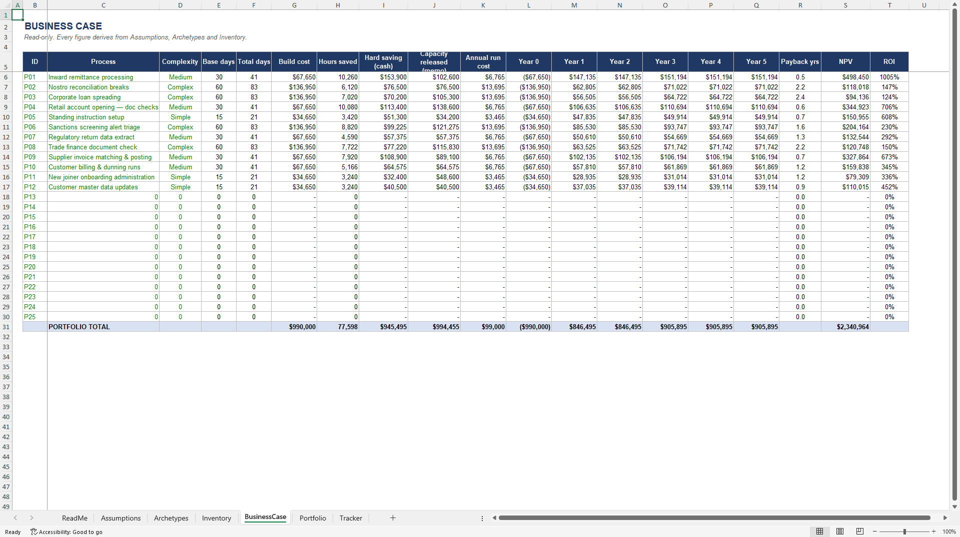This screenshot has height=537, width=960.
Task: Click Year 0 total ($990,000)
Action: tap(528, 327)
